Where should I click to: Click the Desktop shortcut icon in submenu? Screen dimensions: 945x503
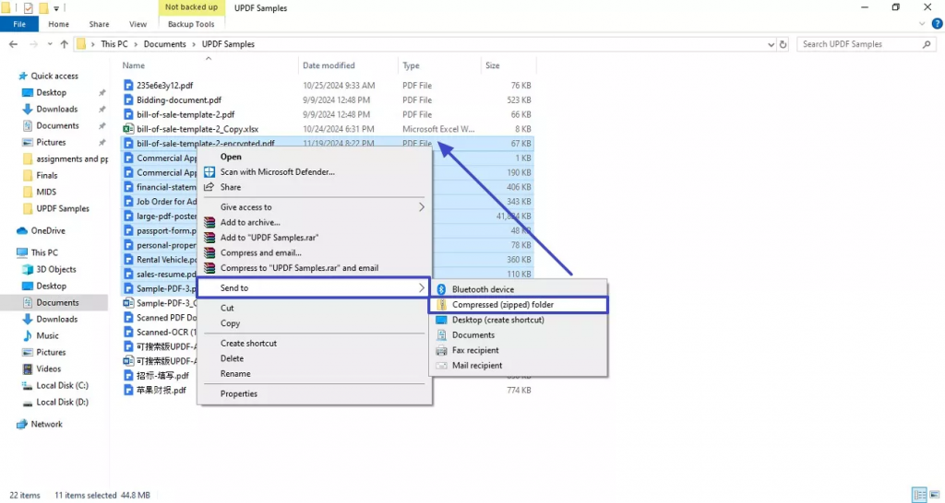tap(441, 320)
